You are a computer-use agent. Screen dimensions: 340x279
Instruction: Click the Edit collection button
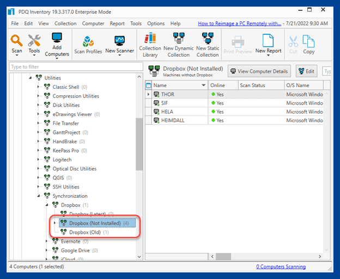(306, 71)
